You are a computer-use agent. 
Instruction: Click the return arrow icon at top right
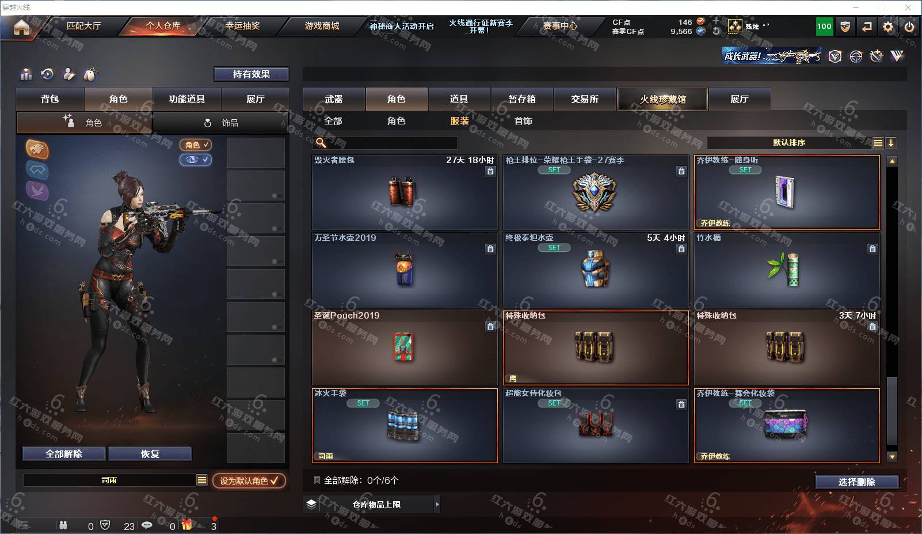pos(867,26)
